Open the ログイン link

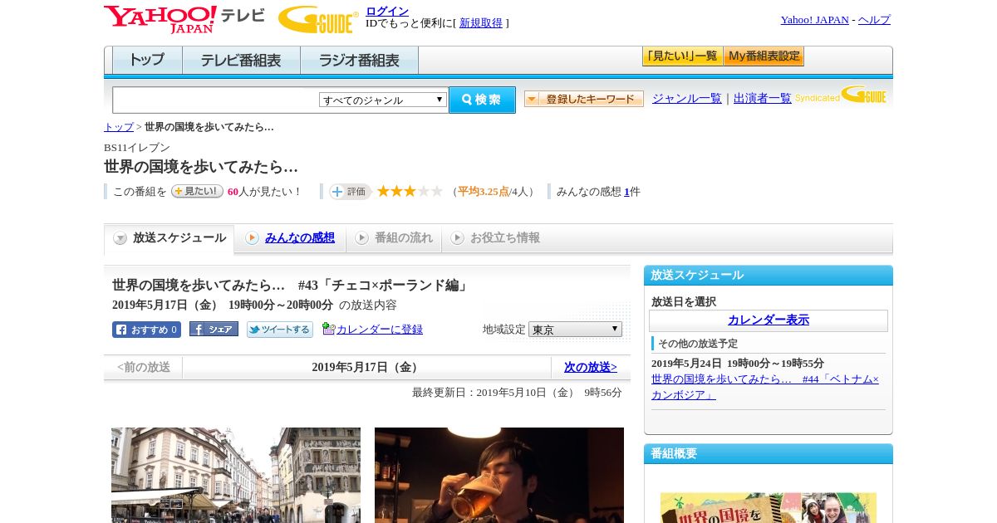(x=387, y=11)
